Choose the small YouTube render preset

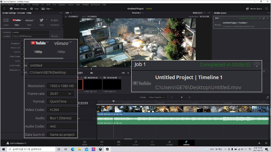tap(17, 20)
